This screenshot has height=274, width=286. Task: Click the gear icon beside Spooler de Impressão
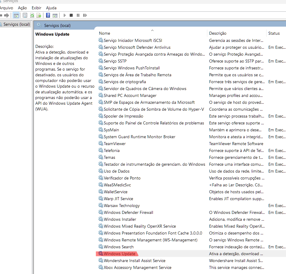(x=101, y=116)
